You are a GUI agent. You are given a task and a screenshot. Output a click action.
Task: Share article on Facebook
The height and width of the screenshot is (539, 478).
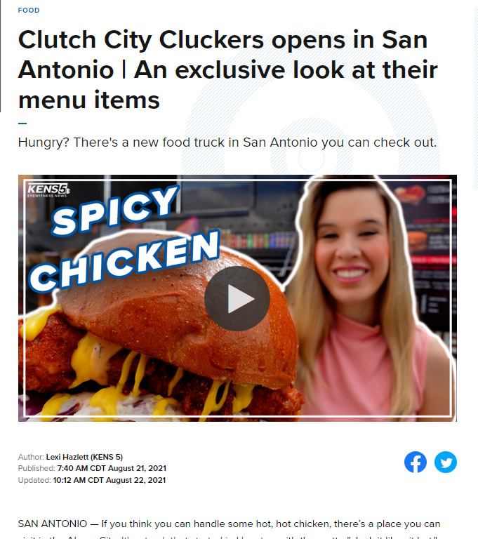[415, 462]
